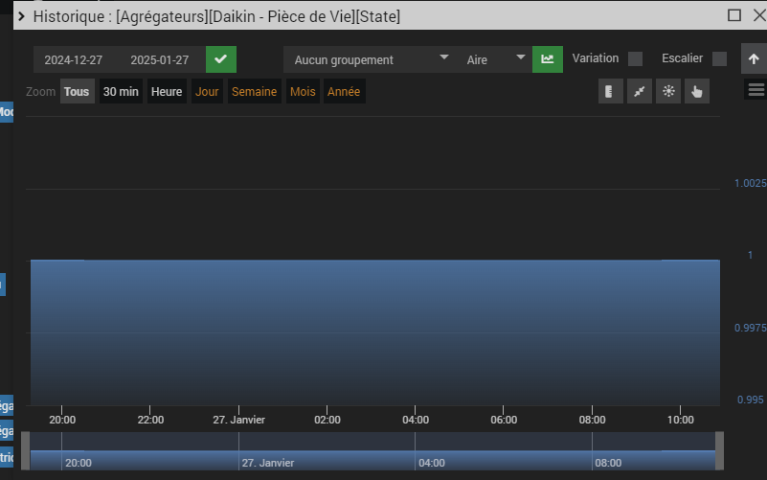The height and width of the screenshot is (480, 767).
Task: Select Jour zoom range
Action: point(207,92)
